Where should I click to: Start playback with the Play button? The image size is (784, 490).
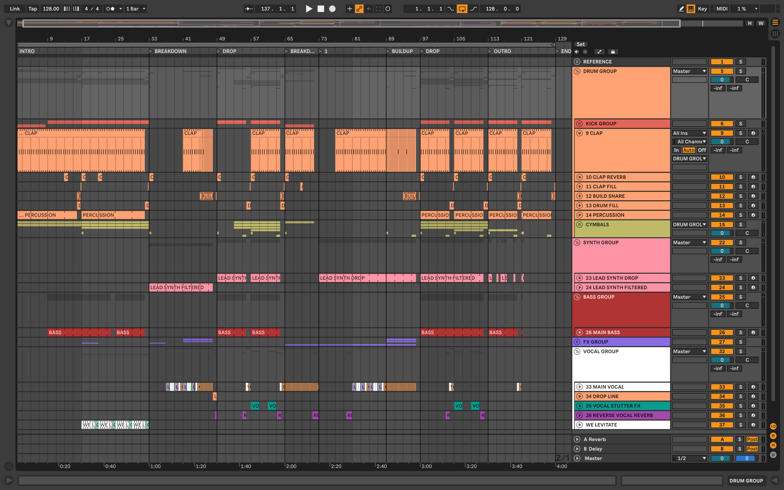pos(309,9)
